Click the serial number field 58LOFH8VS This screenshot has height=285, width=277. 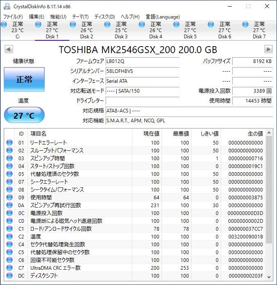coord(142,71)
